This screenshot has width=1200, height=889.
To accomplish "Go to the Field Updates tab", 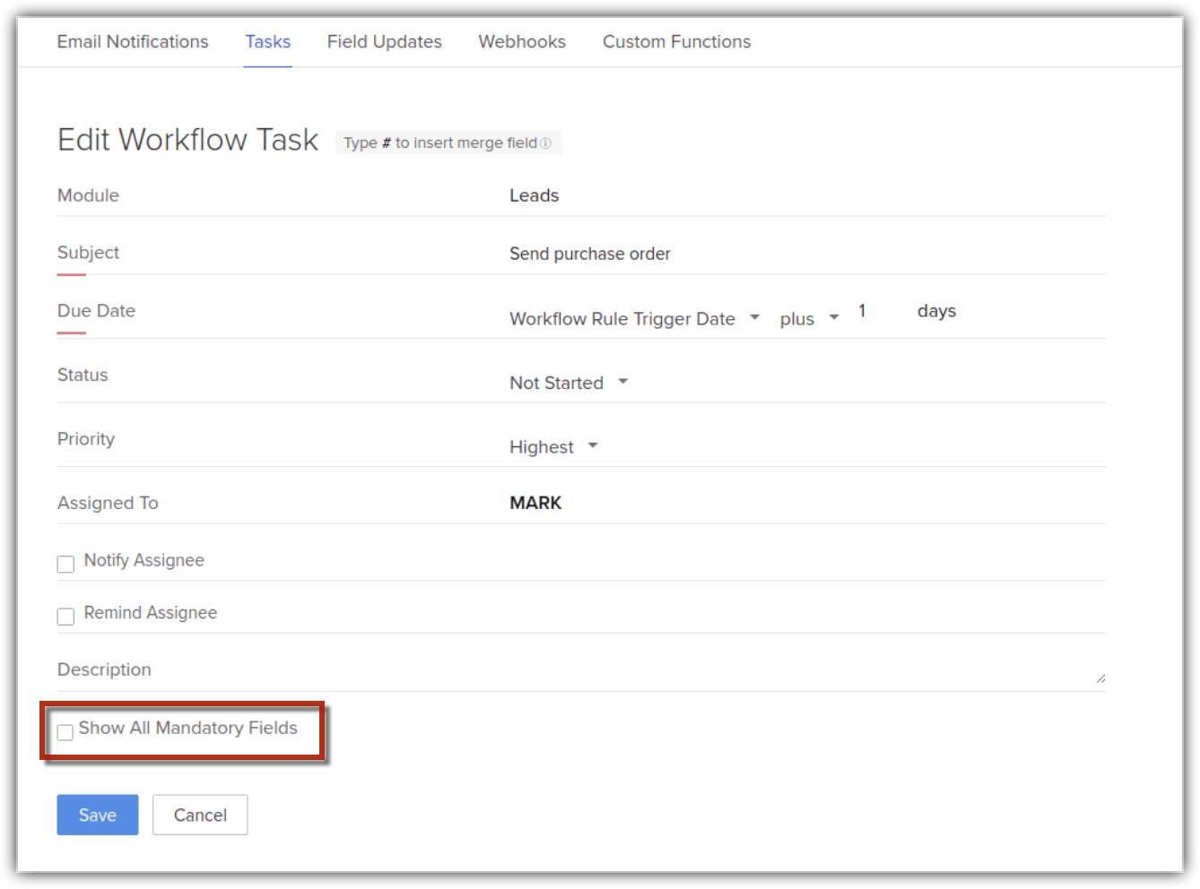I will [x=384, y=42].
